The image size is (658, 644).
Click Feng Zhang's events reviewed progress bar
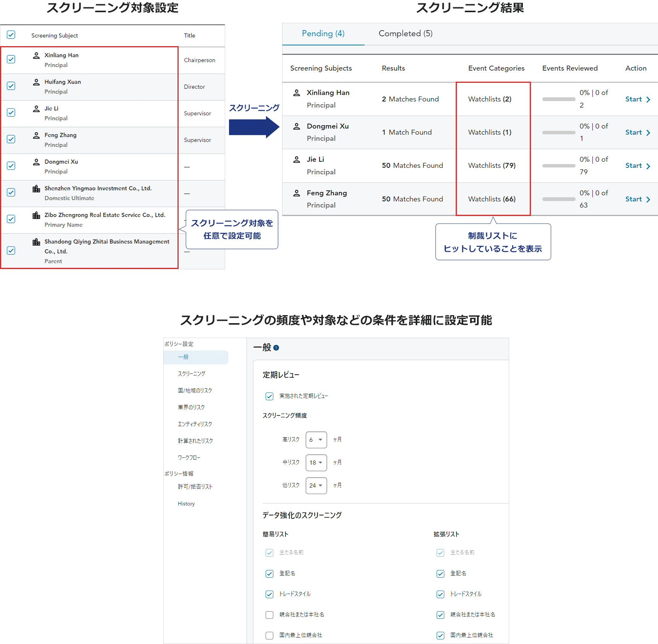click(559, 199)
